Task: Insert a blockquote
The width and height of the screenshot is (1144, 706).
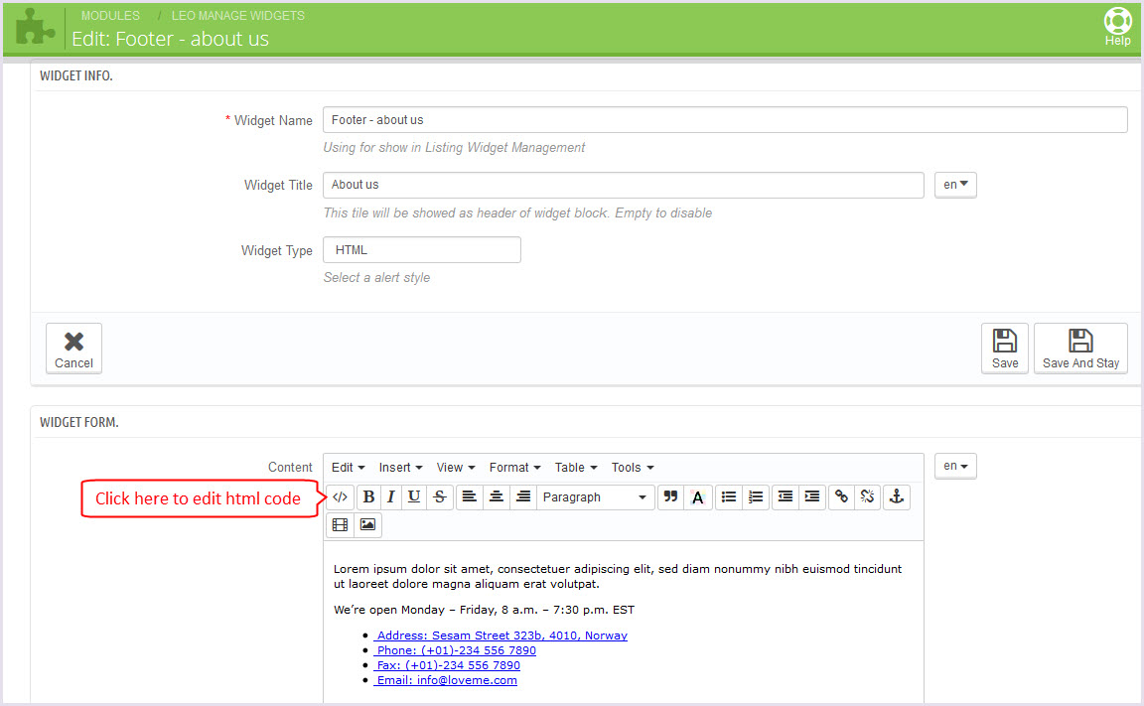Action: tap(670, 496)
